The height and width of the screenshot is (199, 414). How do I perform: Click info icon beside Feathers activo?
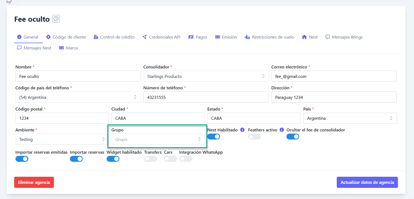tap(282, 130)
